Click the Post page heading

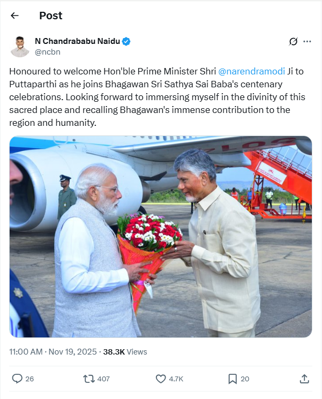(51, 16)
